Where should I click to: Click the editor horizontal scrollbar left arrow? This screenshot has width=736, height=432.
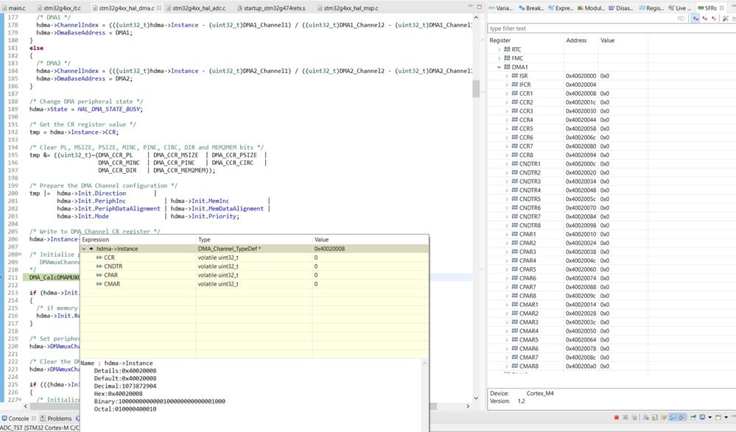(x=25, y=406)
